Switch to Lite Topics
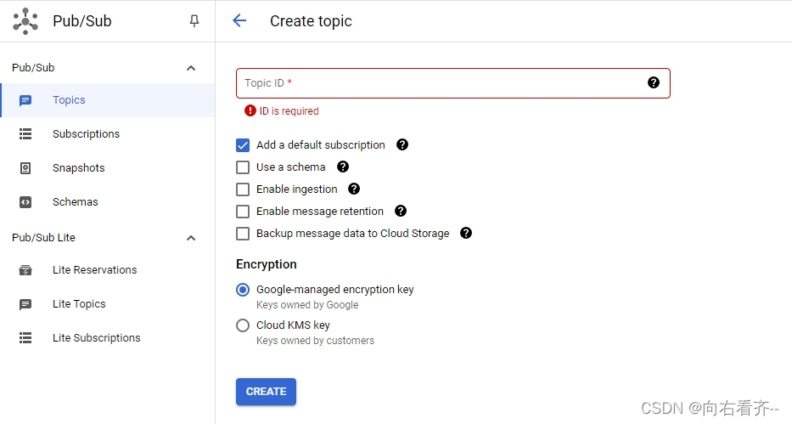 tap(108, 303)
